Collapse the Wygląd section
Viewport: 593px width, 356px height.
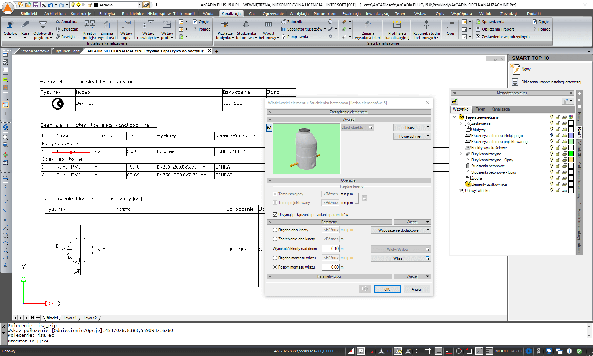click(270, 119)
